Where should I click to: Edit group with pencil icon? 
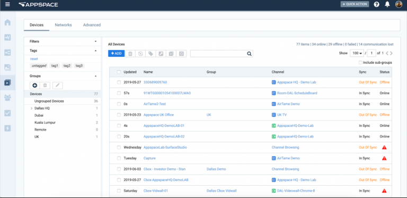point(57,85)
